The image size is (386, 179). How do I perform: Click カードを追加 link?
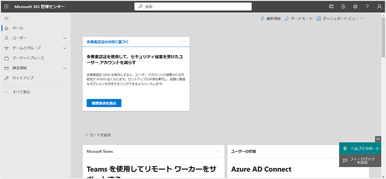coord(100,135)
